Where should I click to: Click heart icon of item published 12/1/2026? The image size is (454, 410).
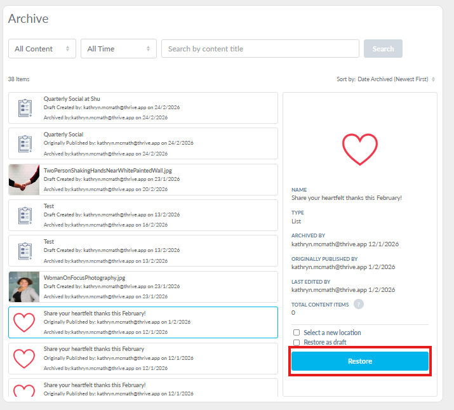pos(24,359)
